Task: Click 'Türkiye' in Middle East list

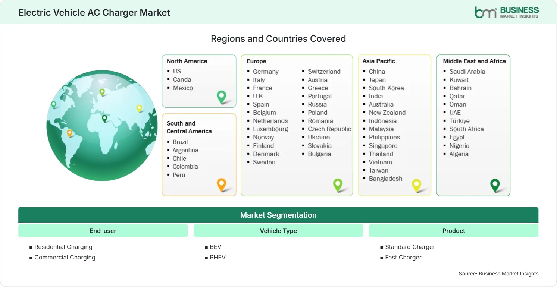Action: click(x=459, y=121)
